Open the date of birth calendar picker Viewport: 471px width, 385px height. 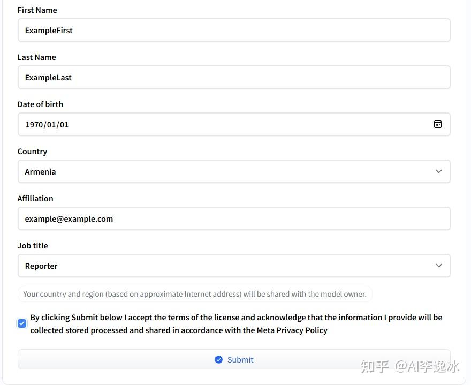coord(437,124)
